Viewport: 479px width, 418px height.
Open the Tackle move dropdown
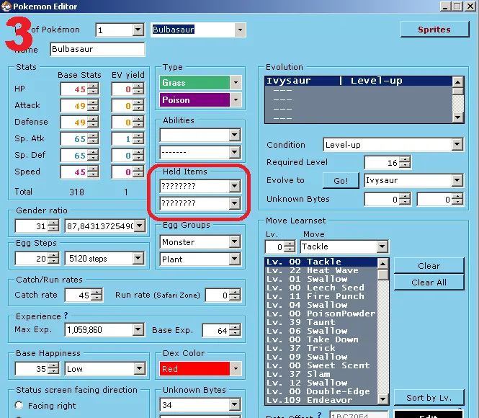[382, 246]
